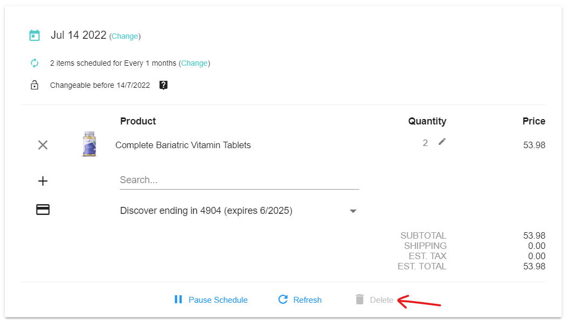573x327 pixels.
Task: Pause the schedule
Action: pyautogui.click(x=211, y=300)
